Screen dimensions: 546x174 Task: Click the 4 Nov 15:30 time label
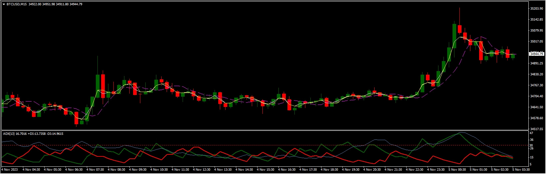click(266, 170)
